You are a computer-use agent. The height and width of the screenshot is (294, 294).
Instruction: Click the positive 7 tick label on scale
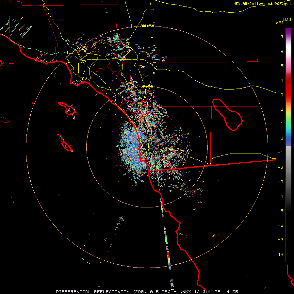coord(282,37)
